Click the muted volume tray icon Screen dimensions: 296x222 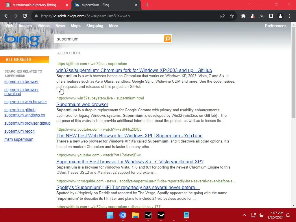pyautogui.click(x=261, y=215)
